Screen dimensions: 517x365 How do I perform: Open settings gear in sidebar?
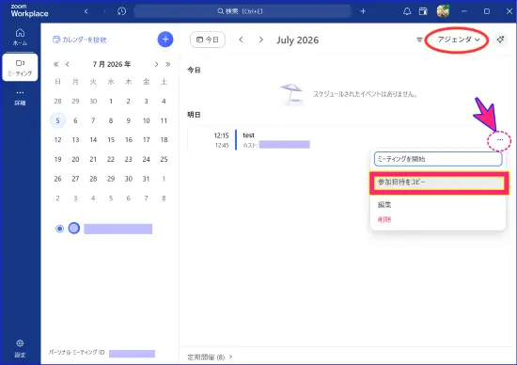coord(20,348)
